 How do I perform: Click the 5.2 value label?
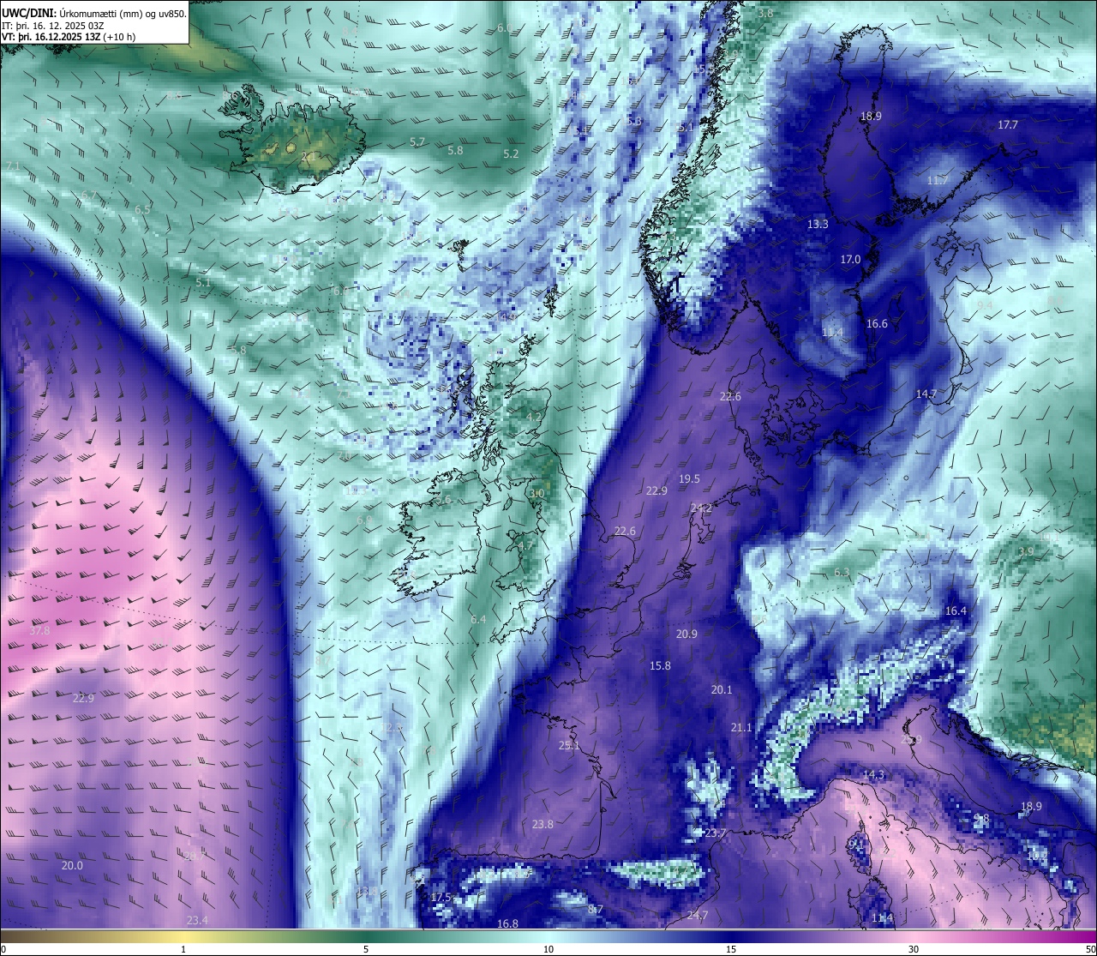pos(511,153)
